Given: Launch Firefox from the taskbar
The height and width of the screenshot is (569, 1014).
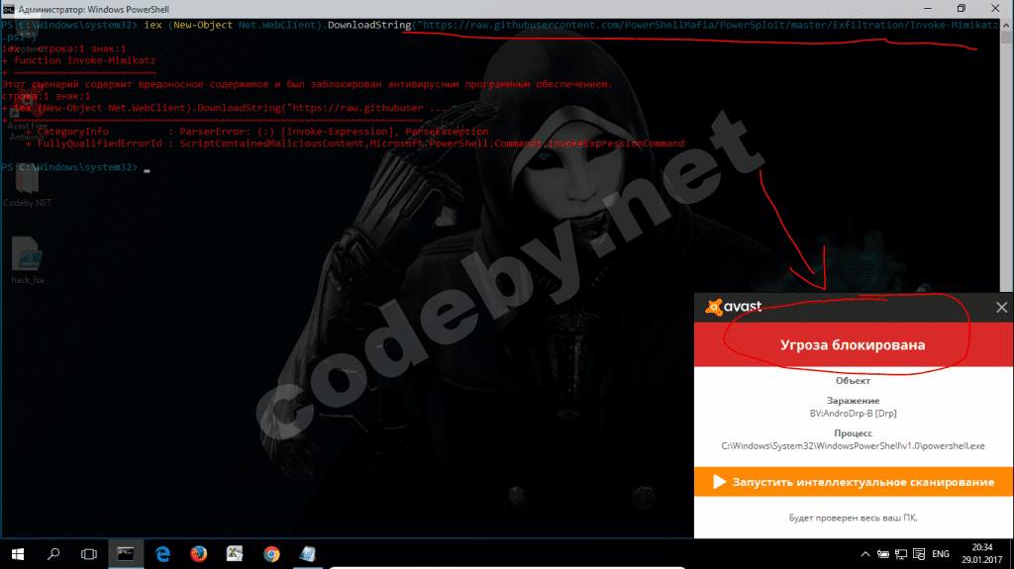Looking at the screenshot, I should [198, 554].
